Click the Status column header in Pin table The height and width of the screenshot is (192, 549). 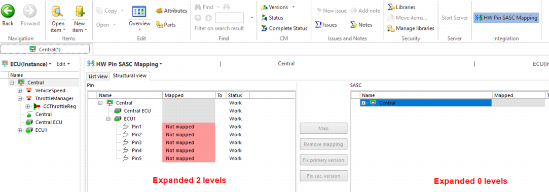click(x=237, y=95)
